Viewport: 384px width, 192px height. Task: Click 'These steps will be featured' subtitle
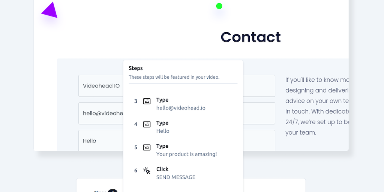pos(174,77)
